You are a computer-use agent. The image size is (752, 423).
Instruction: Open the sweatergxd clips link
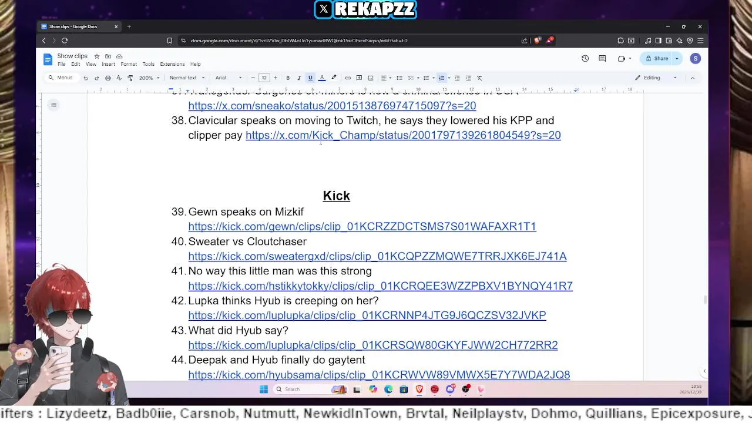point(377,256)
